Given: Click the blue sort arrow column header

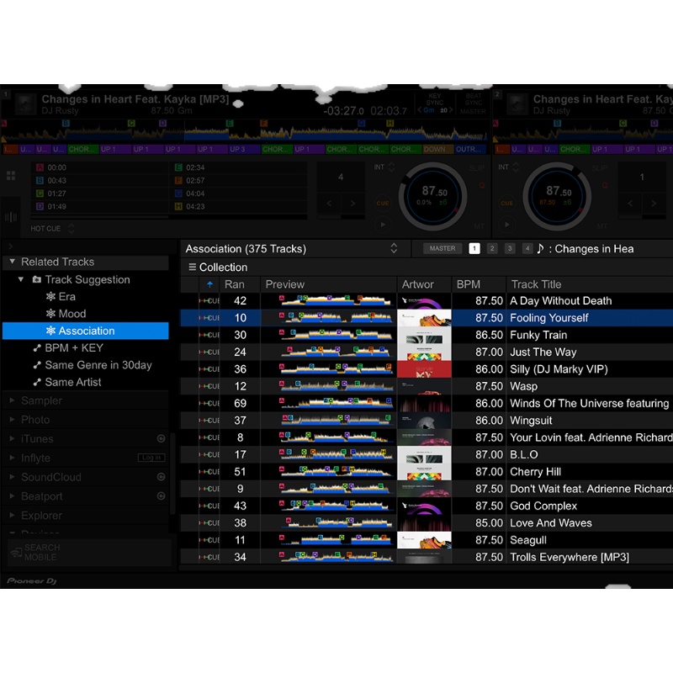Looking at the screenshot, I should pos(209,284).
